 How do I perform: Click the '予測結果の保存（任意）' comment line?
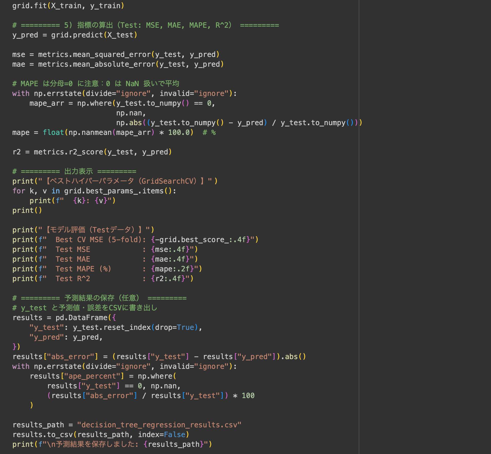click(x=100, y=298)
